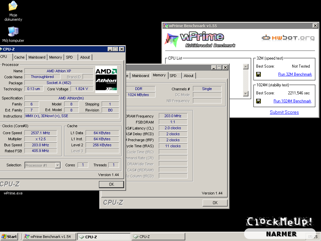
Task: Click the Multiplier value x 12.5
Action: click(40, 139)
